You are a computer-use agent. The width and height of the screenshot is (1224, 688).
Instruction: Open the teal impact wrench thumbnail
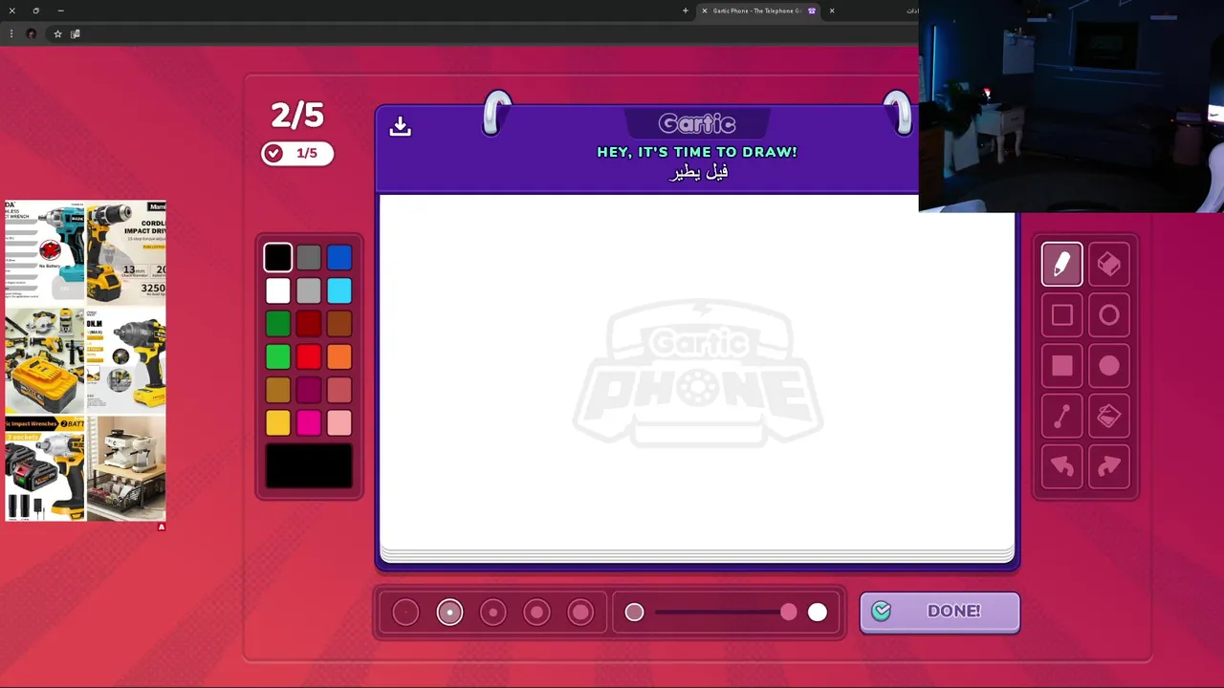pyautogui.click(x=45, y=252)
